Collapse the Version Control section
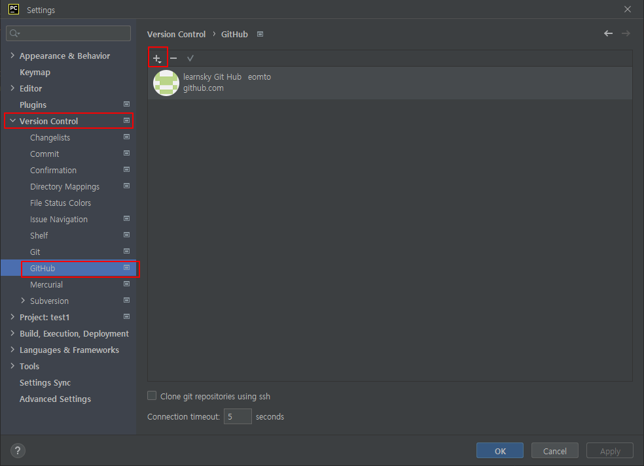 tap(12, 121)
